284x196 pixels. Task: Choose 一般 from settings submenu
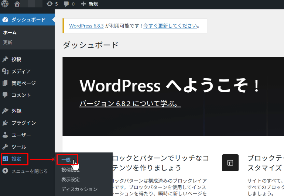click(66, 160)
